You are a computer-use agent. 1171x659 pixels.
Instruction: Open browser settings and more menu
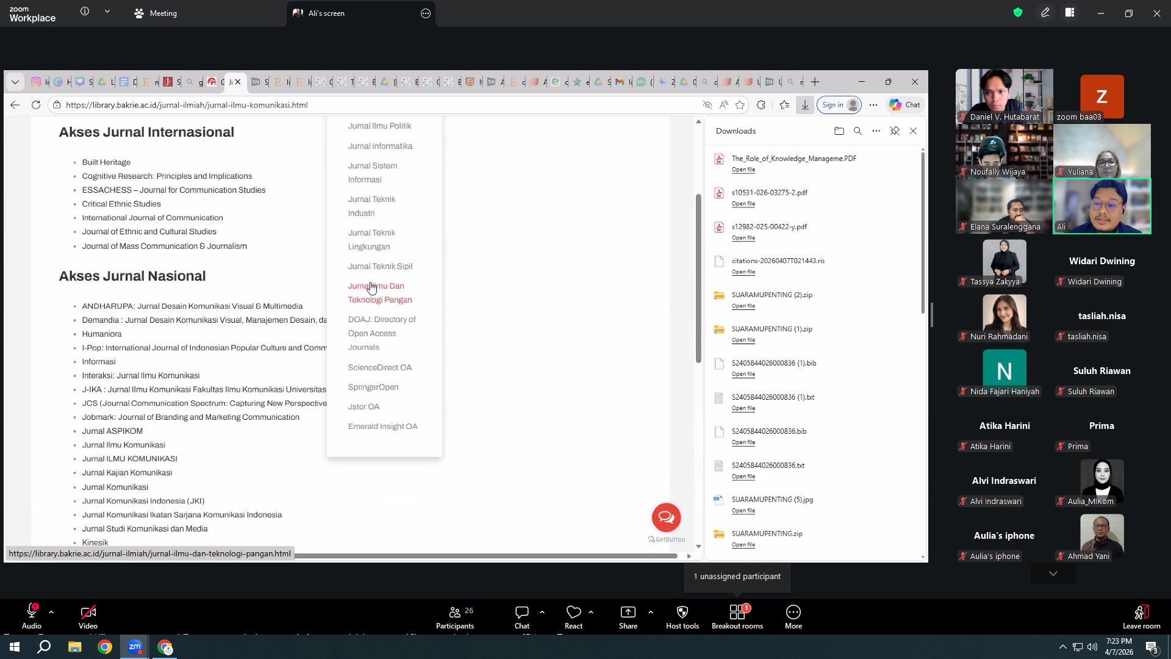click(x=873, y=105)
